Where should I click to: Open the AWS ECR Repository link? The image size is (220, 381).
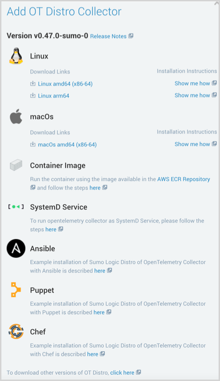tap(184, 179)
